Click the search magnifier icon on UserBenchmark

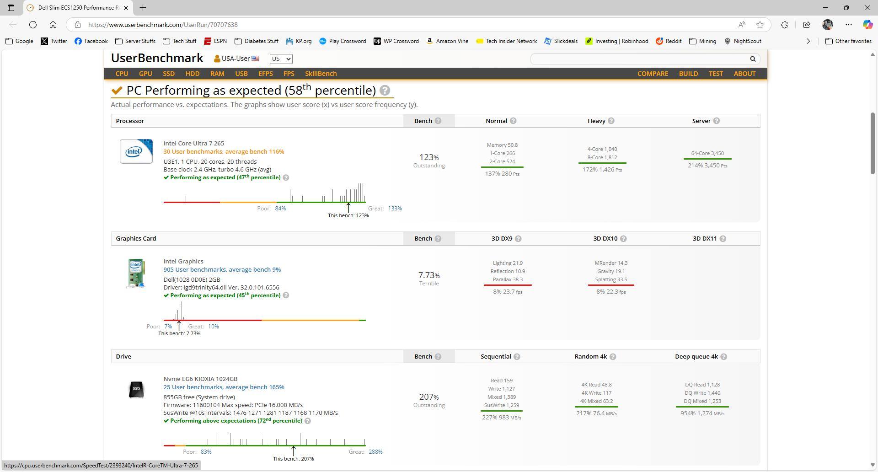752,59
